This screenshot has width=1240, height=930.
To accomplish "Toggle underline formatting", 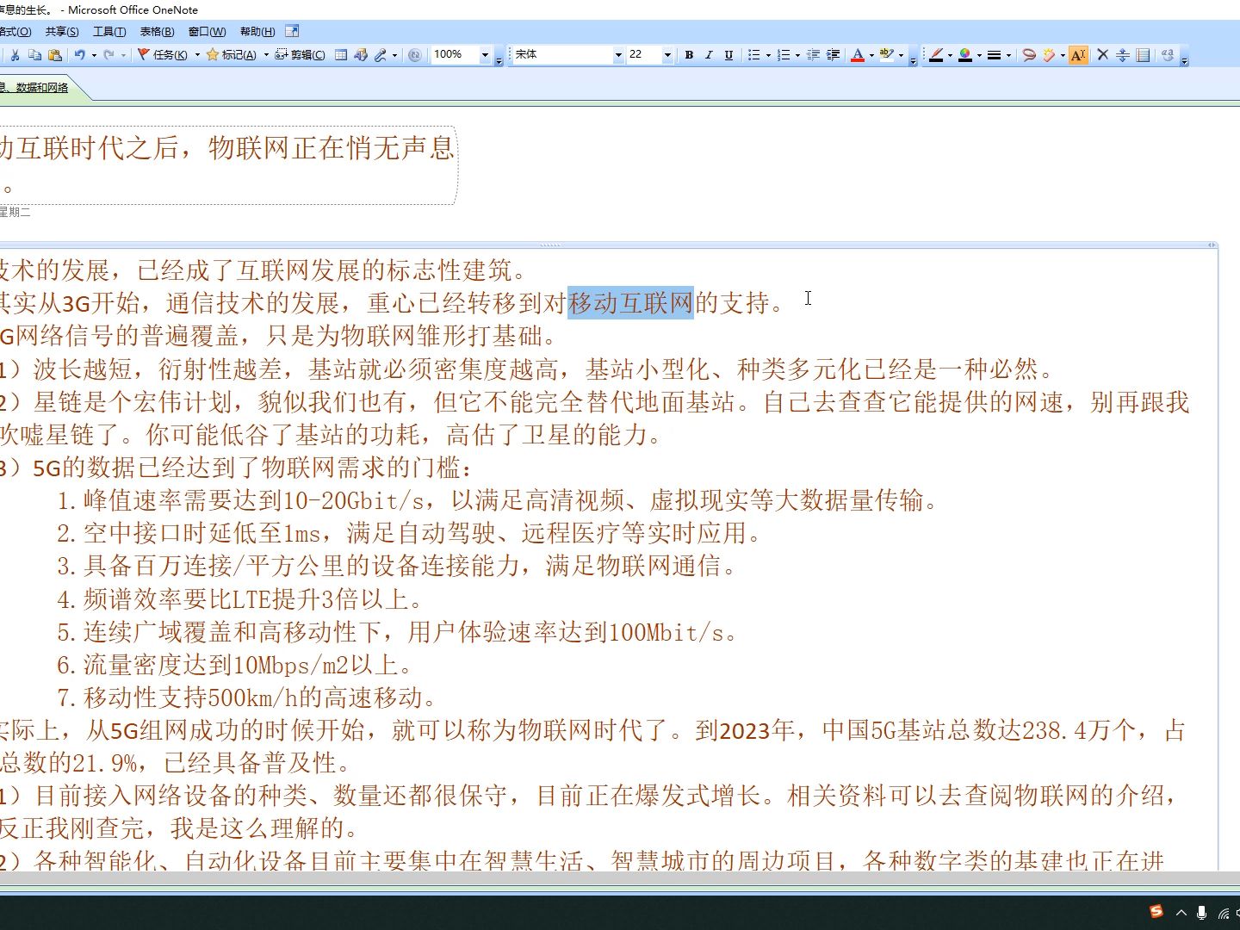I will click(728, 54).
